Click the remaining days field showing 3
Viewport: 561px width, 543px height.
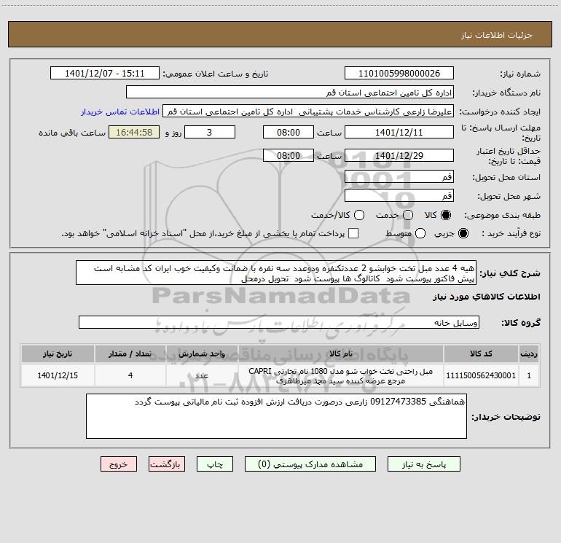coord(210,133)
